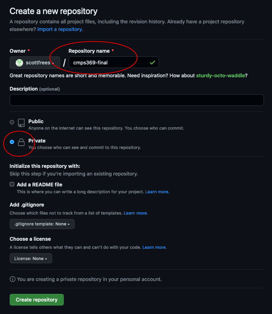Enable the Add a README file checkbox

coord(12,184)
